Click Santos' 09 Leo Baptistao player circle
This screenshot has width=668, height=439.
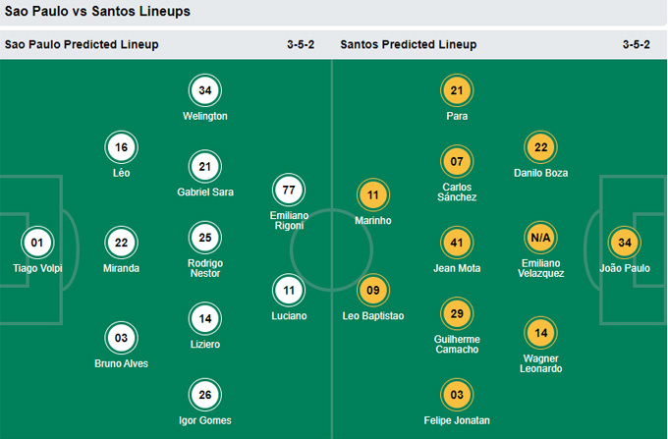point(372,291)
